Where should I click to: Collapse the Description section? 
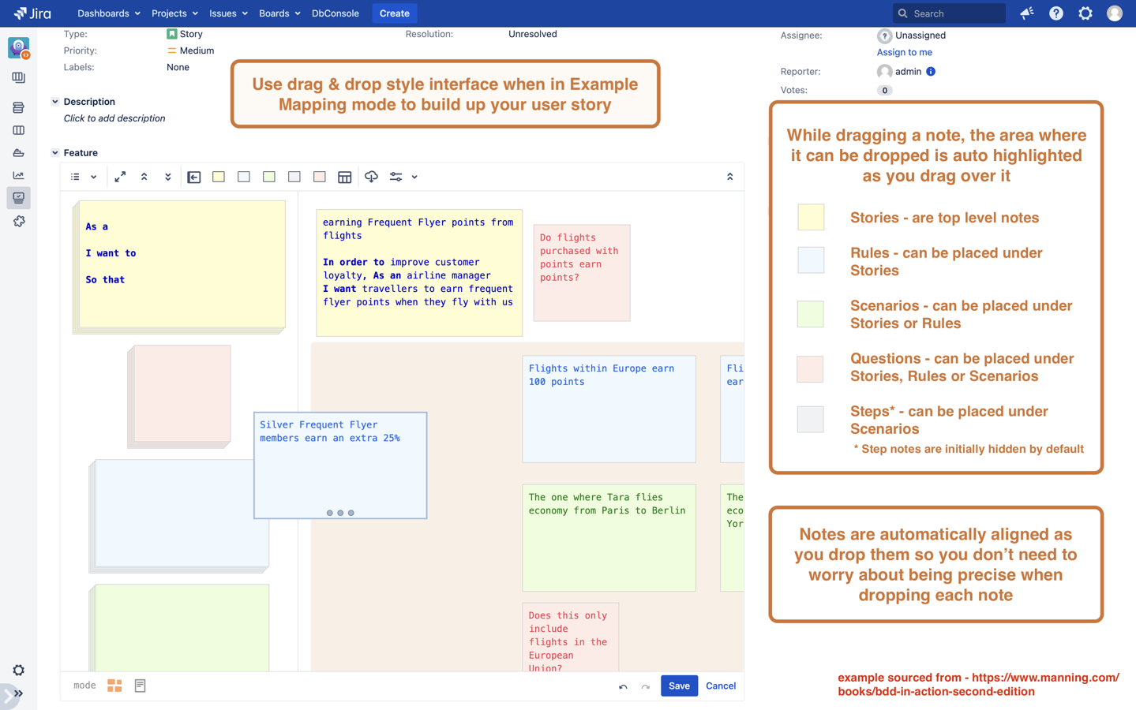[55, 102]
